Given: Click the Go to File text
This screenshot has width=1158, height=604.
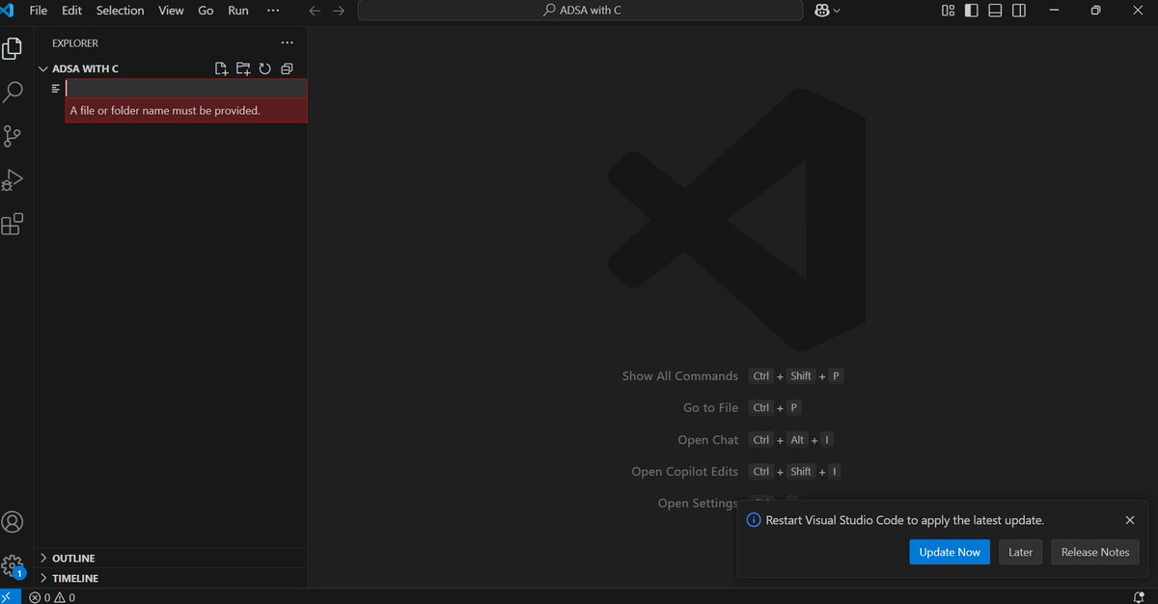Looking at the screenshot, I should [x=710, y=408].
